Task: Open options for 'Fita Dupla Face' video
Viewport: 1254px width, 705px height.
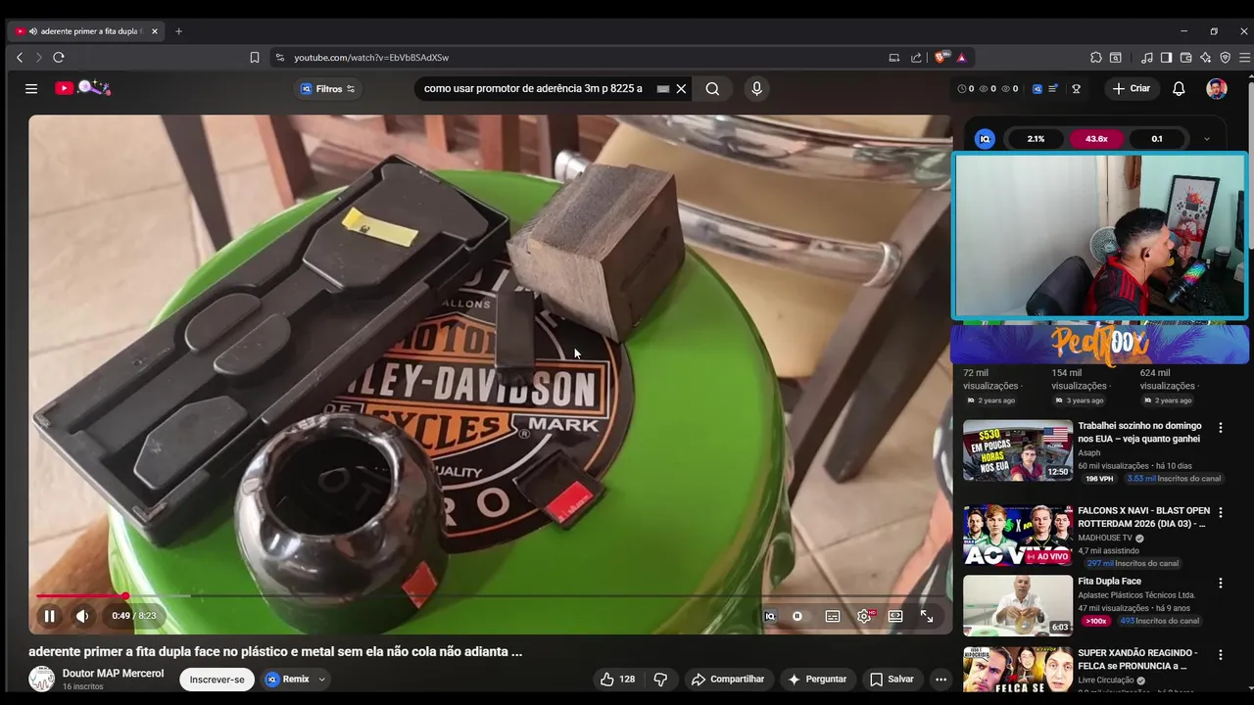Action: point(1220,583)
